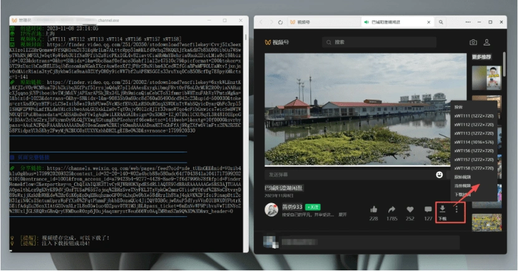Select xWT158 (1272×720) quality option
Image resolution: width=518 pixels, height=271 pixels.
point(471,168)
